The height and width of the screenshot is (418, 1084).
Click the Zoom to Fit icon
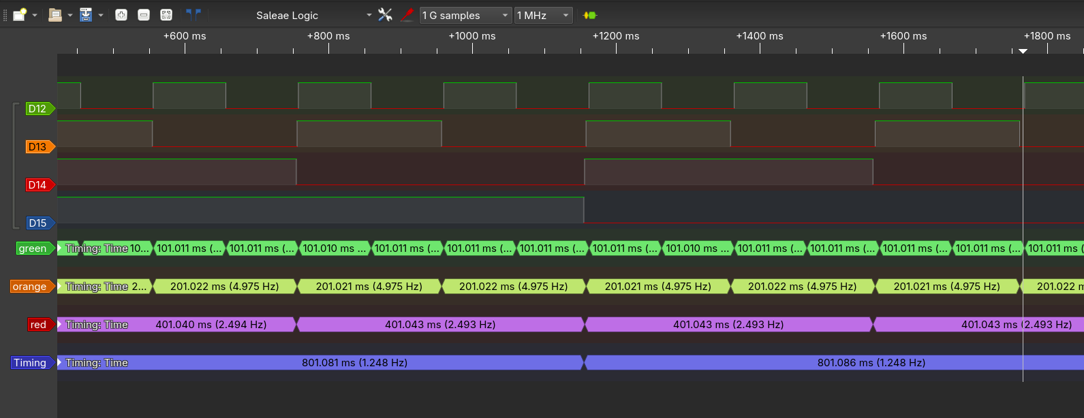pyautogui.click(x=166, y=15)
